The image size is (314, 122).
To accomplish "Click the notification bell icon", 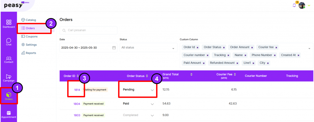I will click(294, 6).
